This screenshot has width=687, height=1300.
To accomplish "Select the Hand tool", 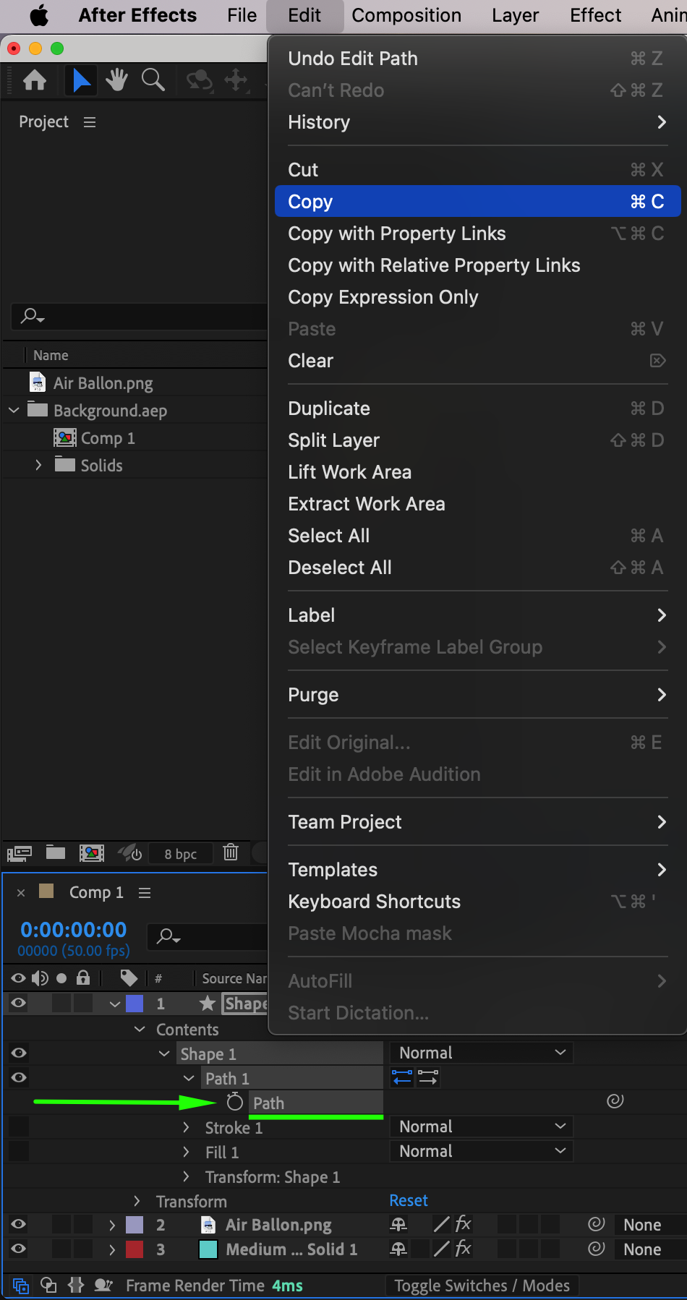I will (x=116, y=80).
